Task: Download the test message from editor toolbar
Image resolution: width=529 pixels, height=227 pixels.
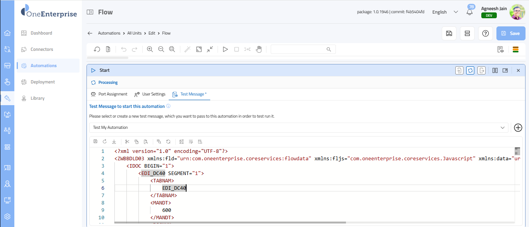Action: [114, 142]
